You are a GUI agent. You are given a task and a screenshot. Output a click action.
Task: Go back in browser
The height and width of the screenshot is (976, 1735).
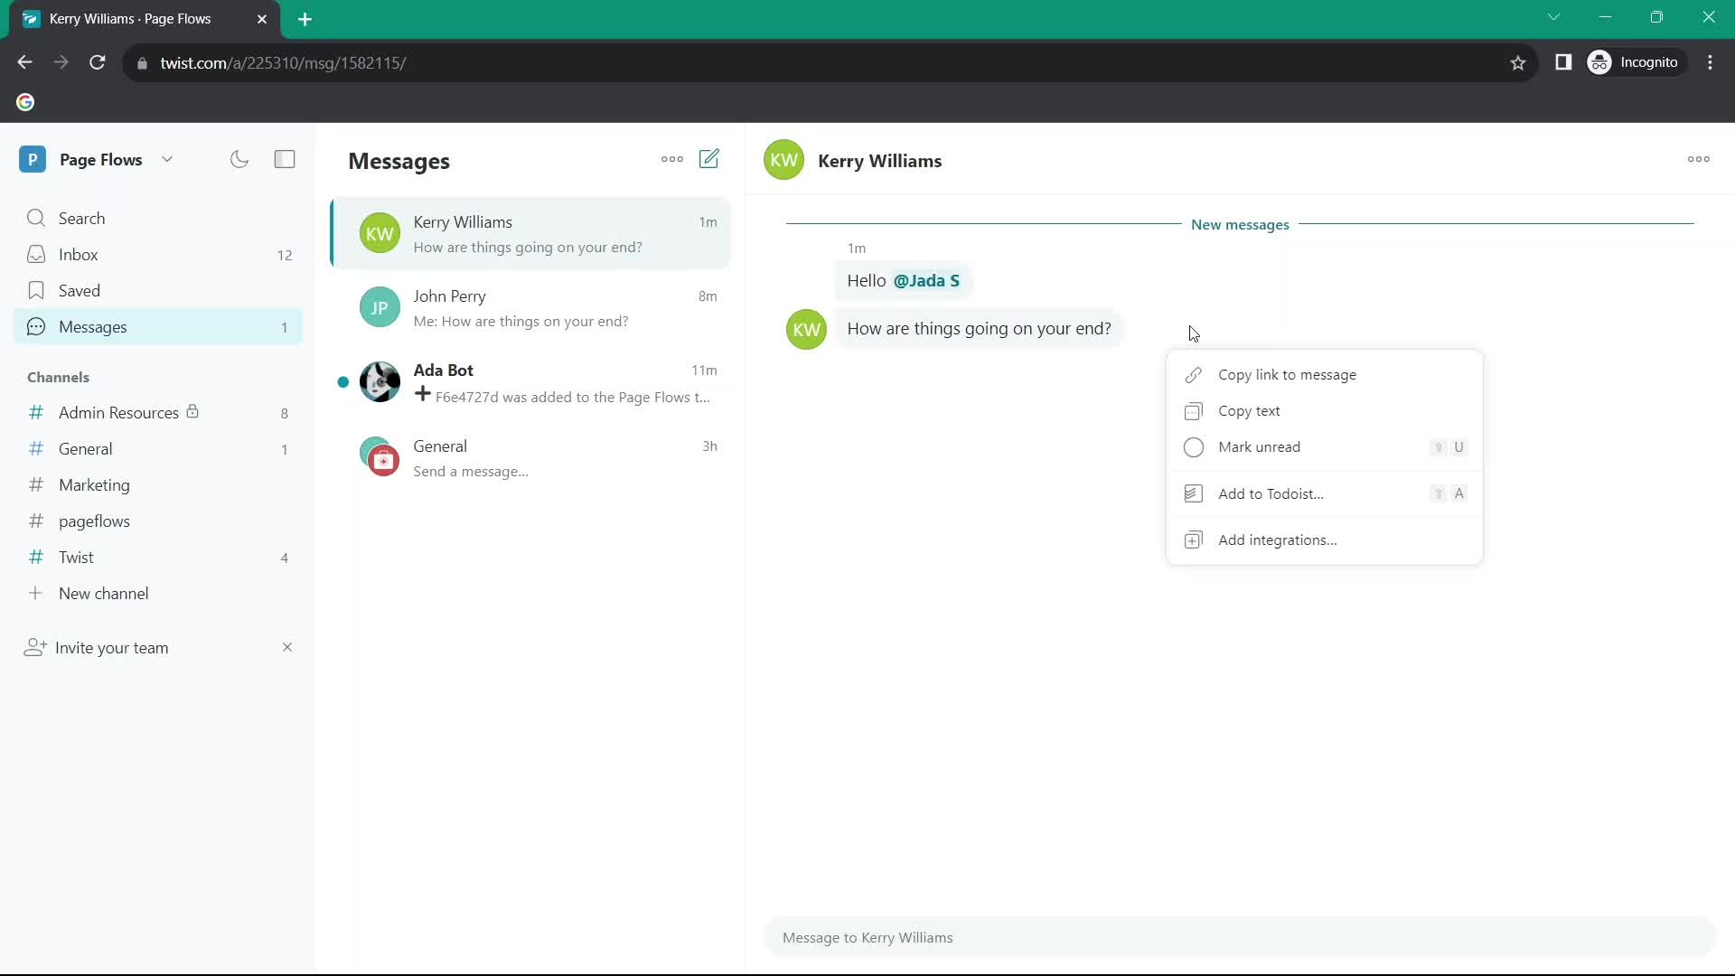(25, 62)
